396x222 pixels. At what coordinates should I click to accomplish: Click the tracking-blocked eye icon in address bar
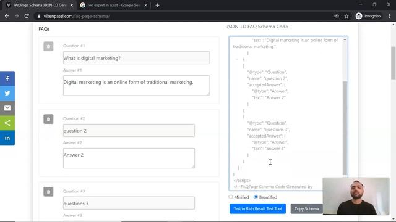click(x=337, y=16)
